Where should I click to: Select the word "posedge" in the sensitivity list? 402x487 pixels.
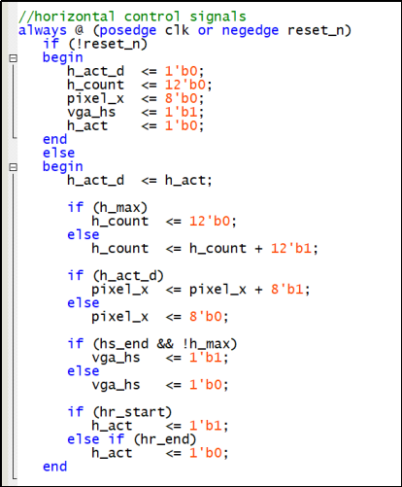click(128, 31)
